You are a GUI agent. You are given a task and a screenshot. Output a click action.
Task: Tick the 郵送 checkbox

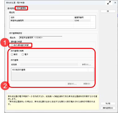point(12,55)
